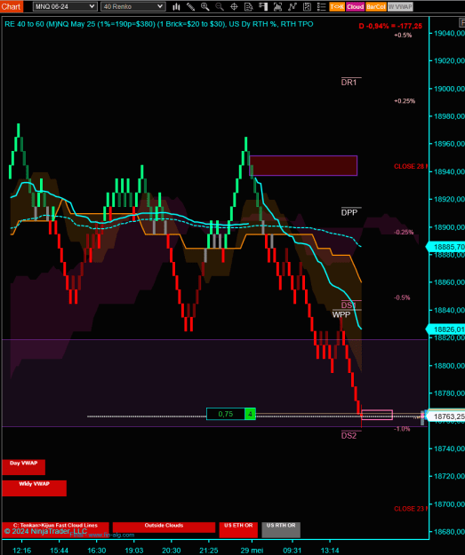The height and width of the screenshot is (555, 465).
Task: Open the data box icon
Action: coord(248,6)
